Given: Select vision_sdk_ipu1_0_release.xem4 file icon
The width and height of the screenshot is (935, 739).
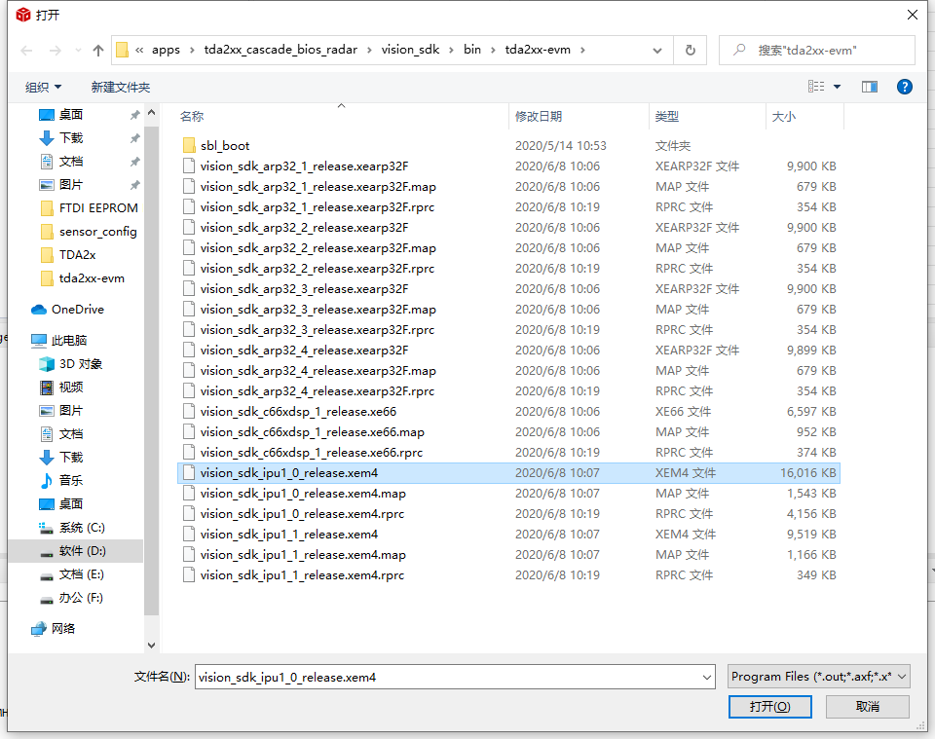Looking at the screenshot, I should click(189, 473).
